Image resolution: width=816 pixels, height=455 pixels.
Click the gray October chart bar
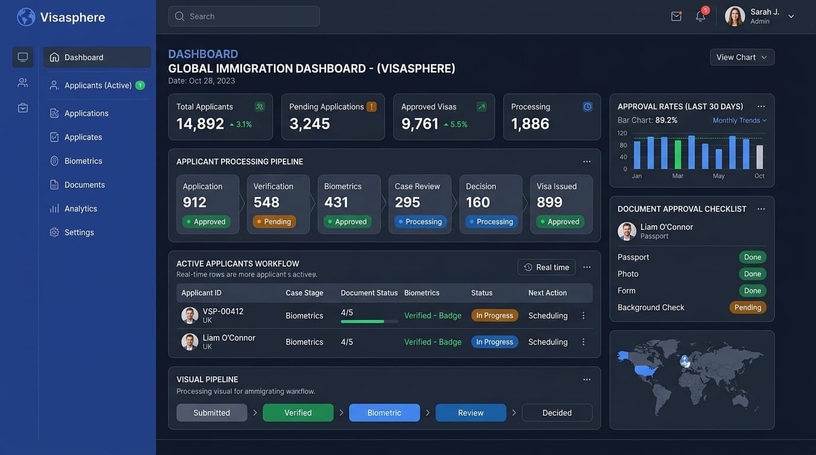pos(760,157)
